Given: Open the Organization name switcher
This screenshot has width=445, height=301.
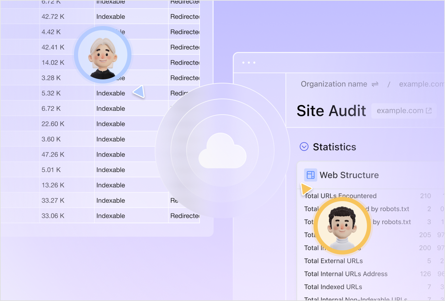Looking at the screenshot, I should (x=340, y=84).
